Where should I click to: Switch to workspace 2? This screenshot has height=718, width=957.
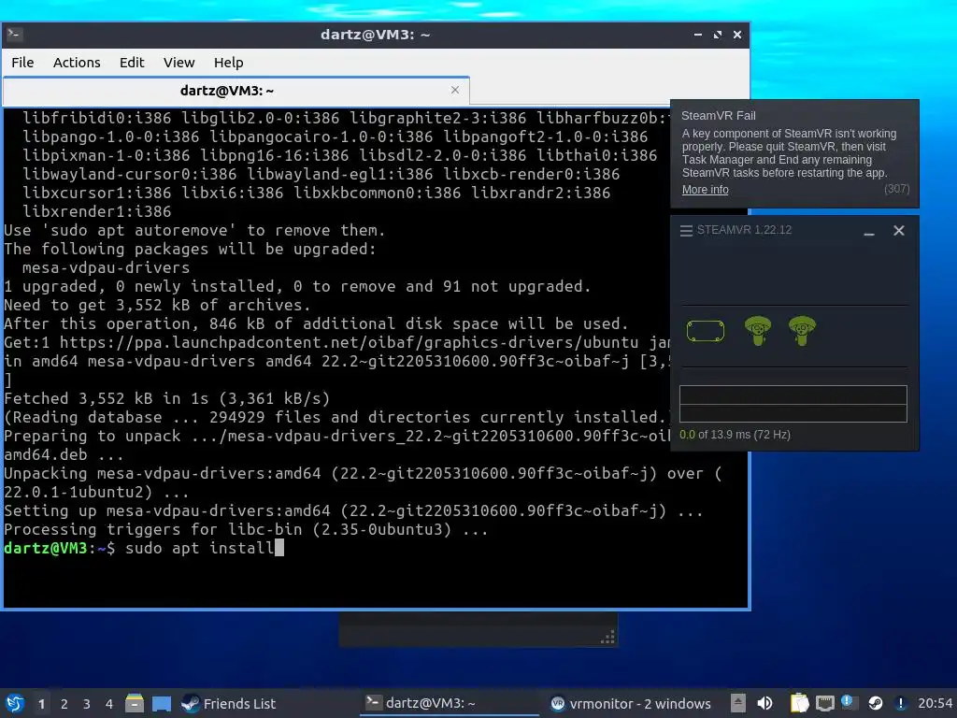64,704
